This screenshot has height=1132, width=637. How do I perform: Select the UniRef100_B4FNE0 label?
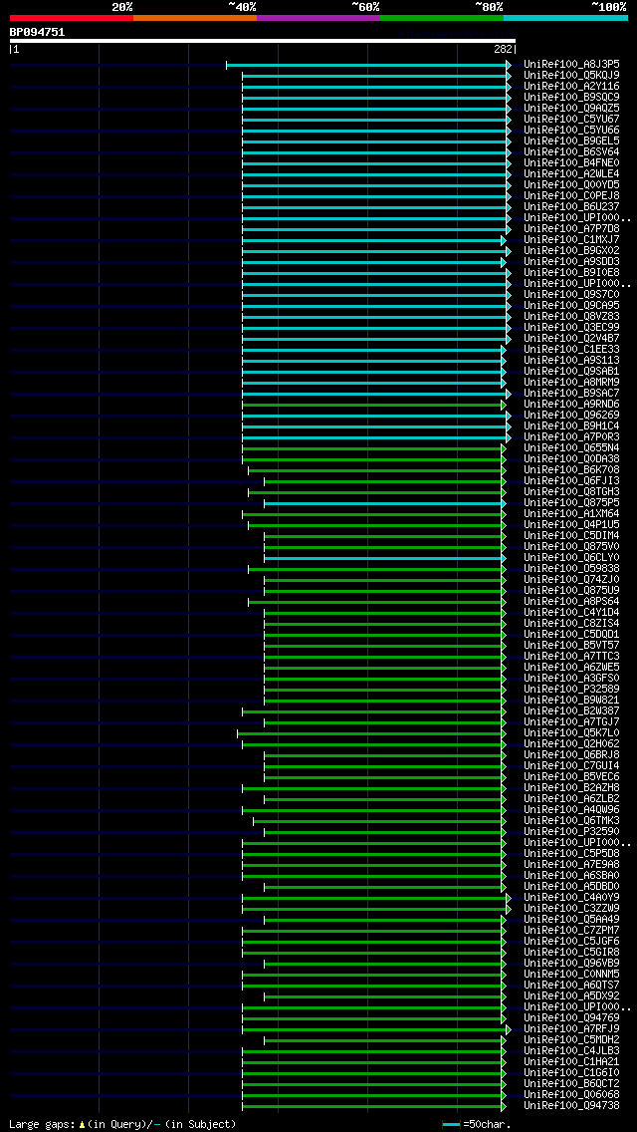(572, 163)
